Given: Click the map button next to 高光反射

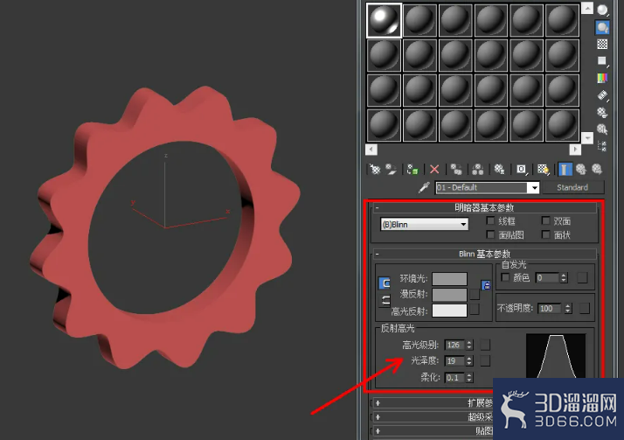Looking at the screenshot, I should (475, 310).
